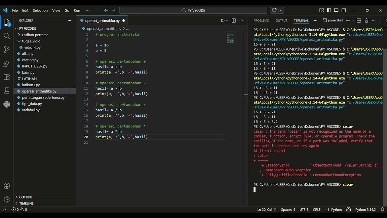Viewport: 387px width, 218px height.
Task: Switch to the PROBLEMS tab
Action: click(x=261, y=21)
